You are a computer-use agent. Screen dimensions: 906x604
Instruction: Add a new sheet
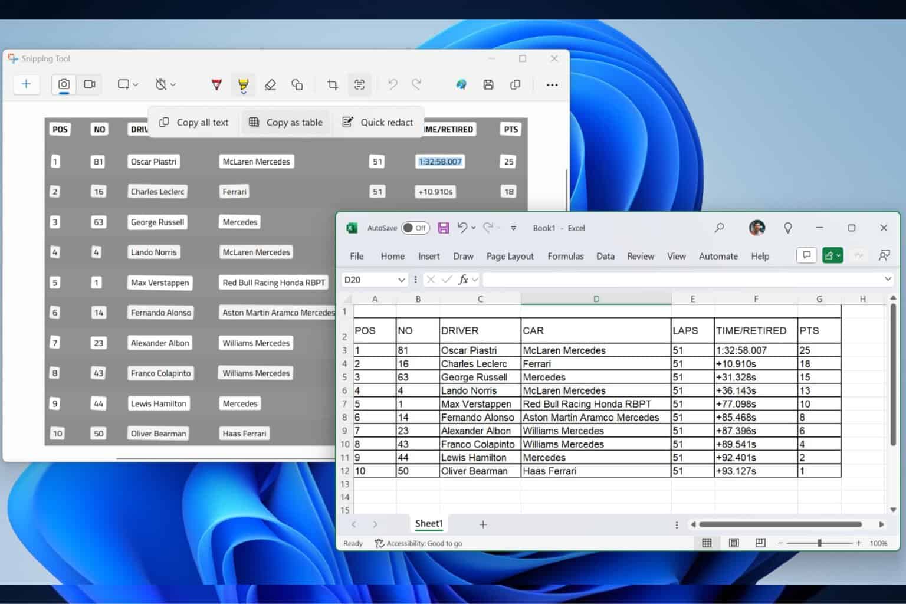[483, 524]
